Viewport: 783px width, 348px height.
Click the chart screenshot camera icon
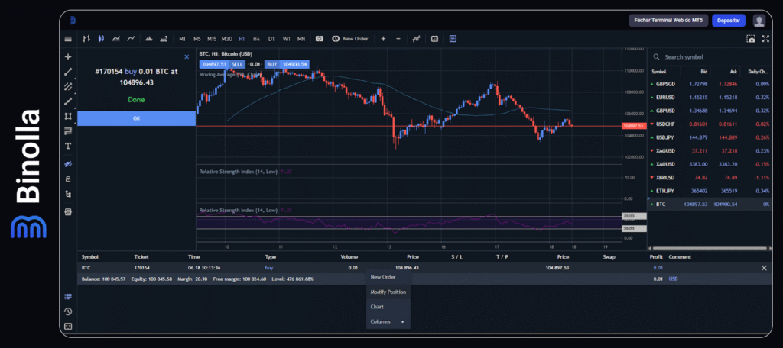click(751, 39)
